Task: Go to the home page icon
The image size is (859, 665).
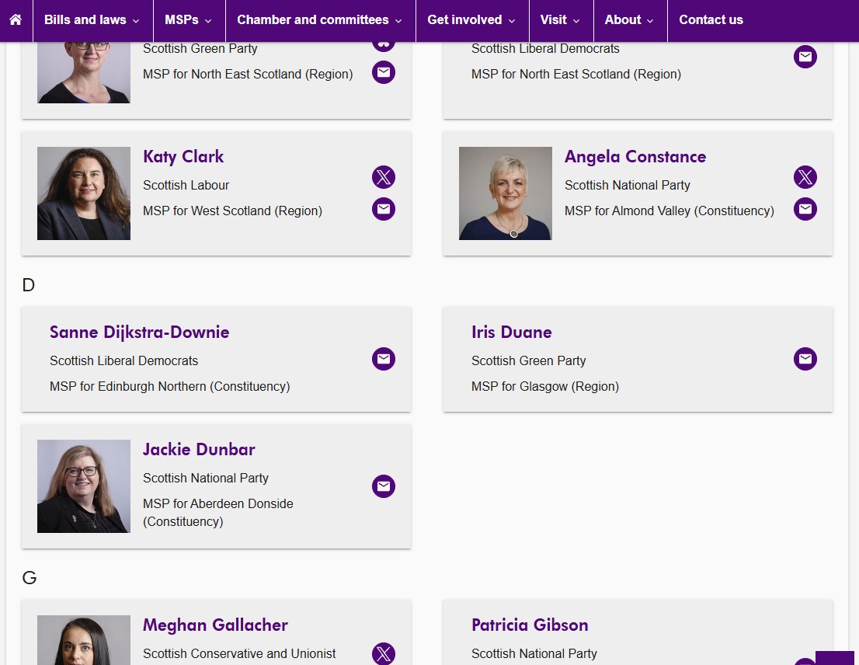Action: [x=16, y=19]
